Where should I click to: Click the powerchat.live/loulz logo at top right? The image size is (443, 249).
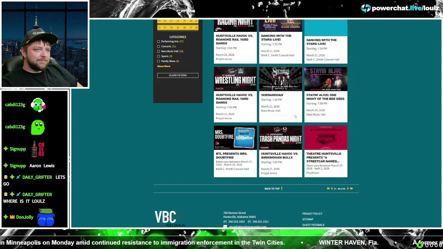coord(400,8)
